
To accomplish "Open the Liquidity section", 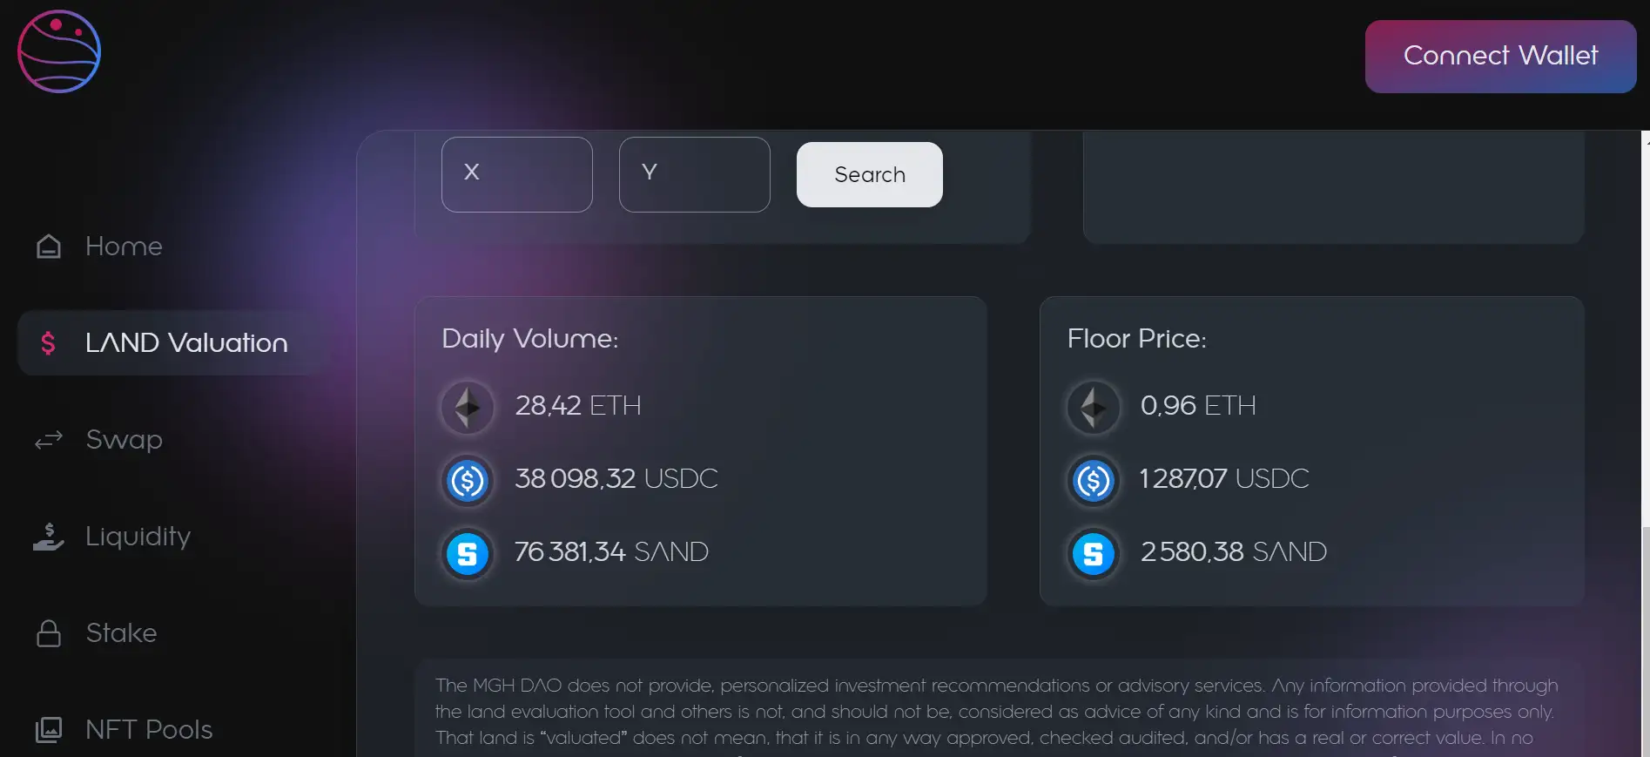I will pos(138,537).
